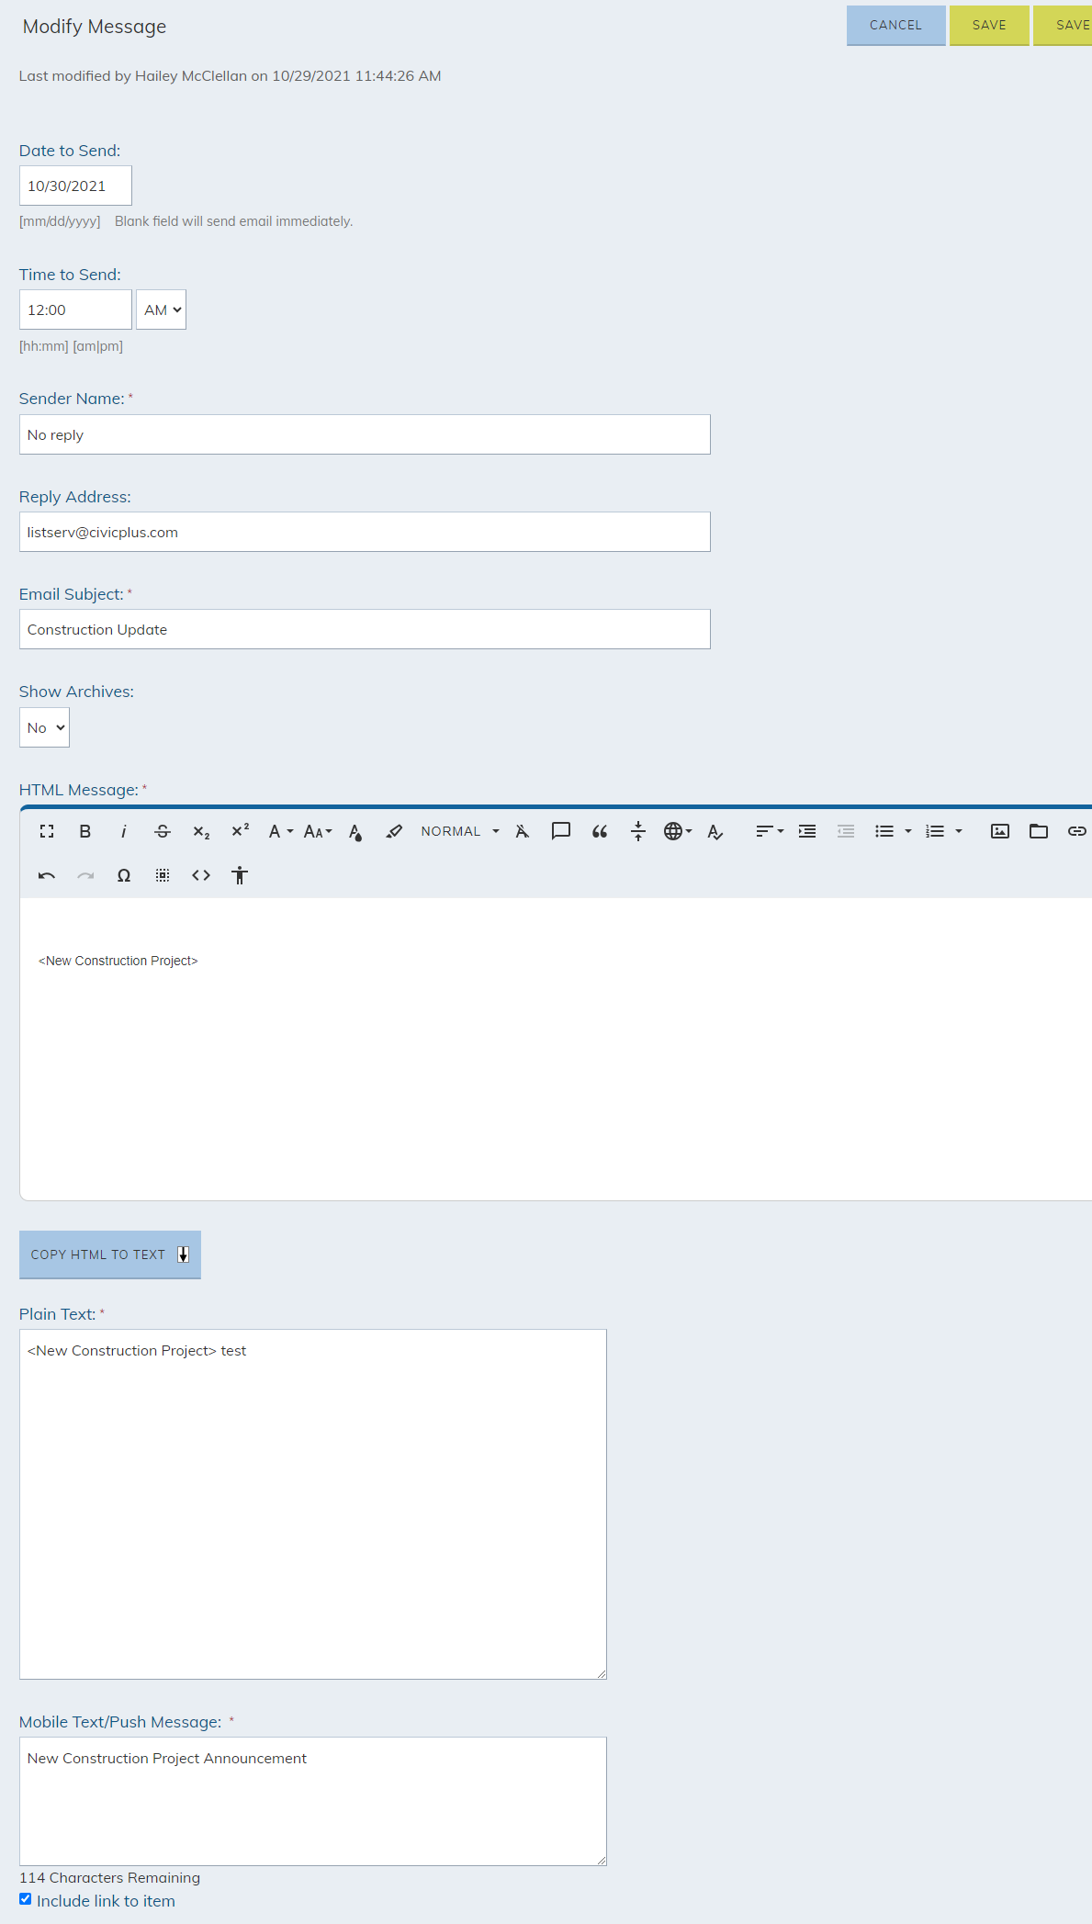Click the Mobile Text/Push Message textarea resize grip
This screenshot has width=1092, height=1924.
tap(601, 1860)
